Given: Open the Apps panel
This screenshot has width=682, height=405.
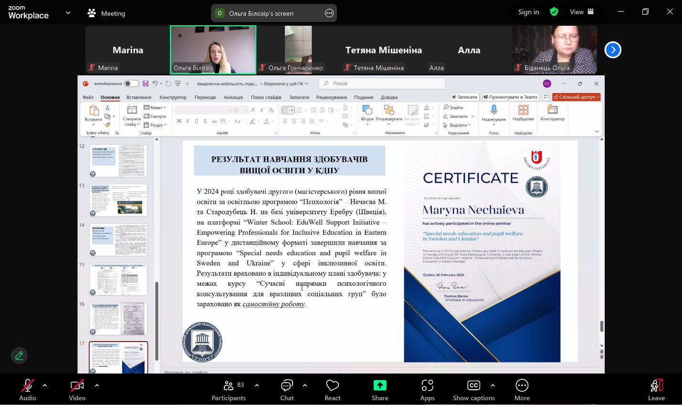Looking at the screenshot, I should [427, 389].
